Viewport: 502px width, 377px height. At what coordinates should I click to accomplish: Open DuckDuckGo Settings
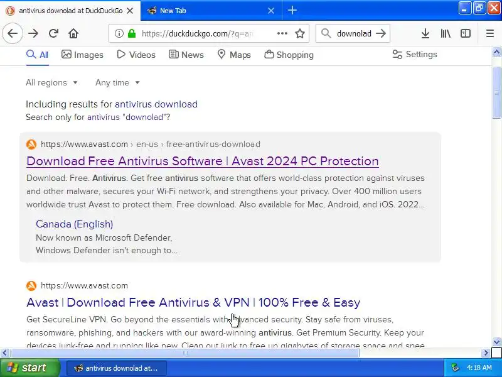pos(415,55)
